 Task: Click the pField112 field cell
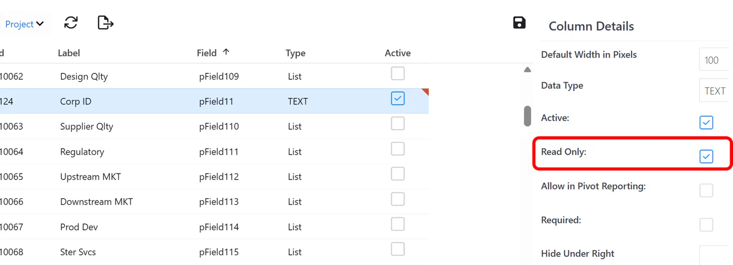pyautogui.click(x=219, y=177)
